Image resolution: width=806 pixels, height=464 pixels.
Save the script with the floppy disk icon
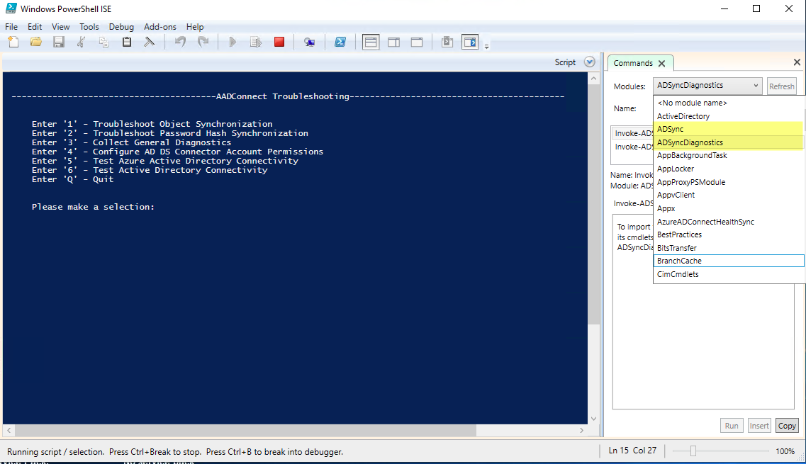[59, 42]
